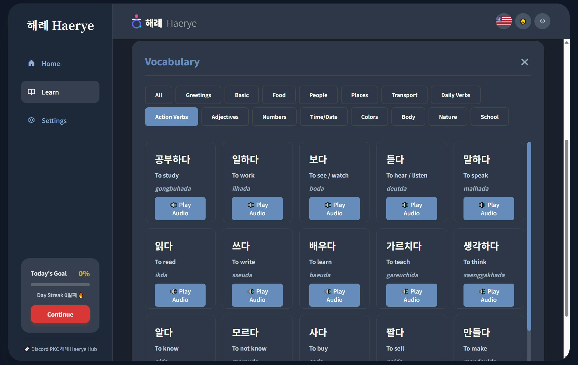Screen dimensions: 578x365
Task: Click the gear icon beside Settings
Action: 31,120
